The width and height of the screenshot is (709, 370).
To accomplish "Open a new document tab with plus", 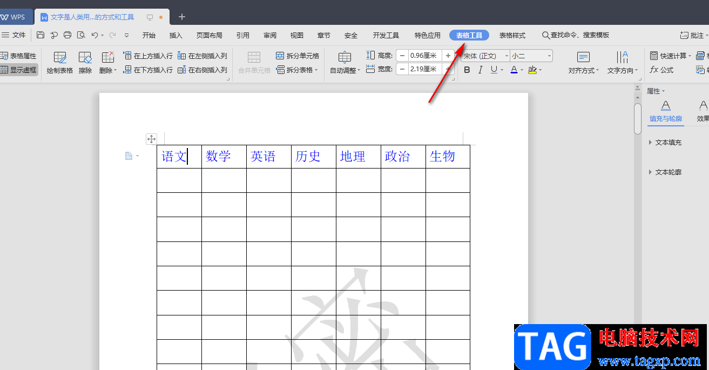I will tap(182, 17).
